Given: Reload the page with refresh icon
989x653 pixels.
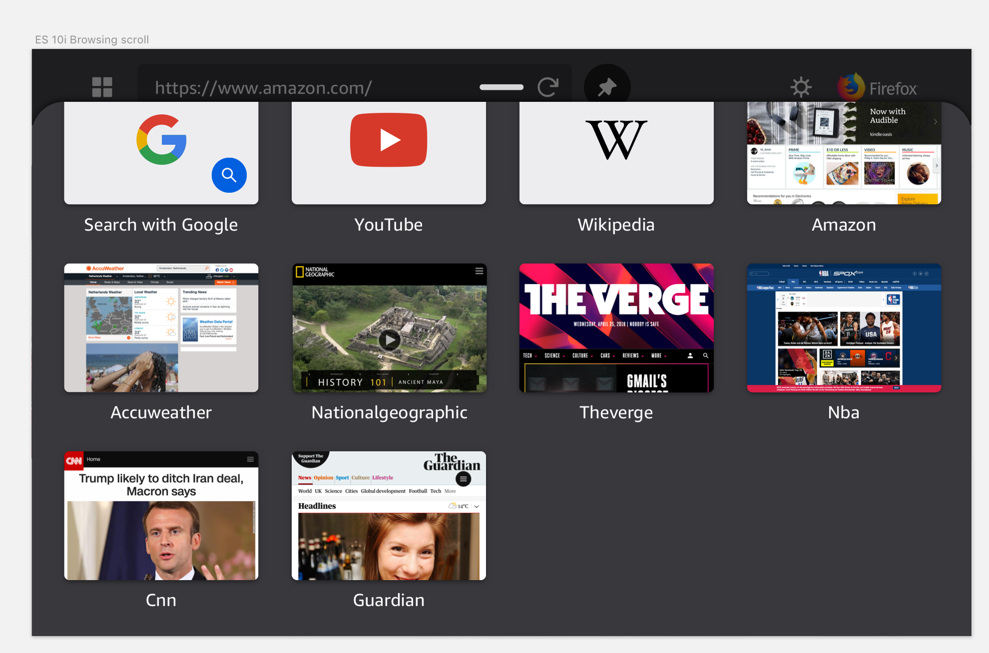Looking at the screenshot, I should [548, 87].
